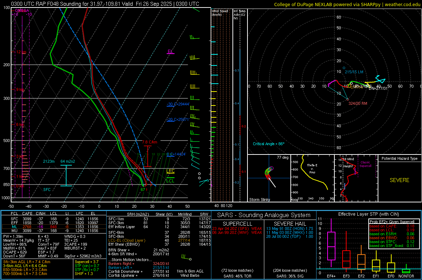Click the 'Theta-E v. Pres' panel label

point(312,168)
